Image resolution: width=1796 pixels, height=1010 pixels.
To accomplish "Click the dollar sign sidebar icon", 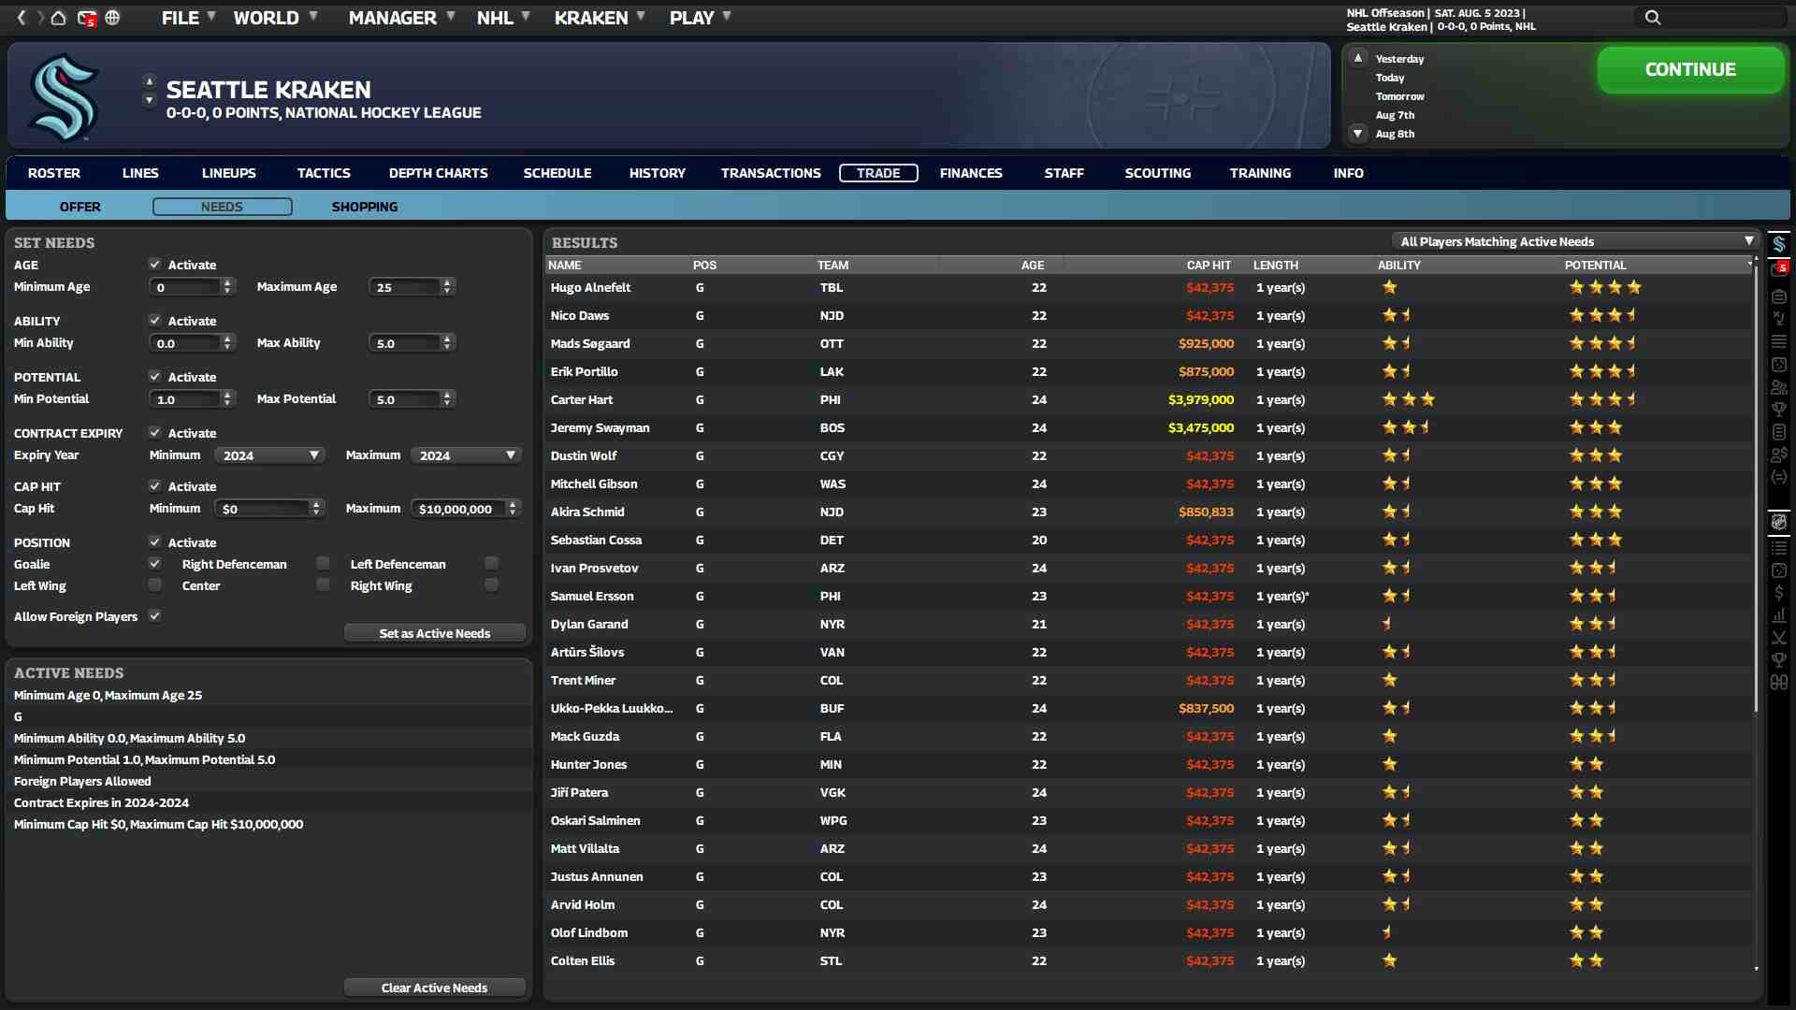I will pos(1778,593).
